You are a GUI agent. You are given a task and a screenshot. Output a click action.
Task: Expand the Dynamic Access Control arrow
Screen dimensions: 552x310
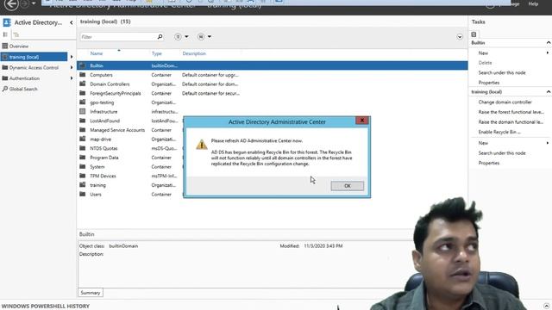click(x=72, y=67)
